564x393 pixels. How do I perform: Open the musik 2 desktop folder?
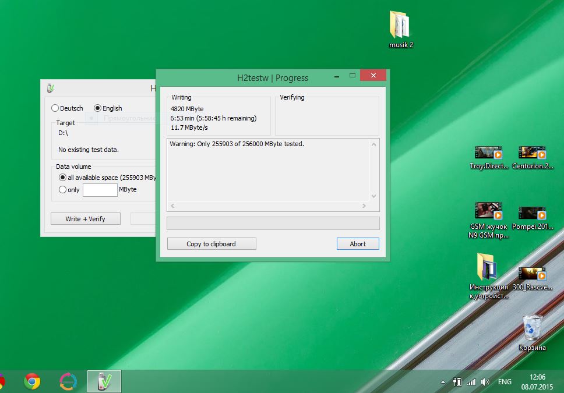400,26
